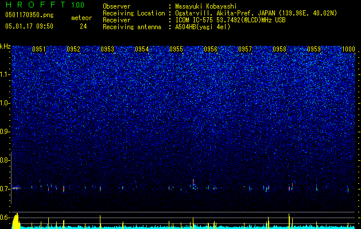Select the filename 0501170950.png

[x=29, y=15]
